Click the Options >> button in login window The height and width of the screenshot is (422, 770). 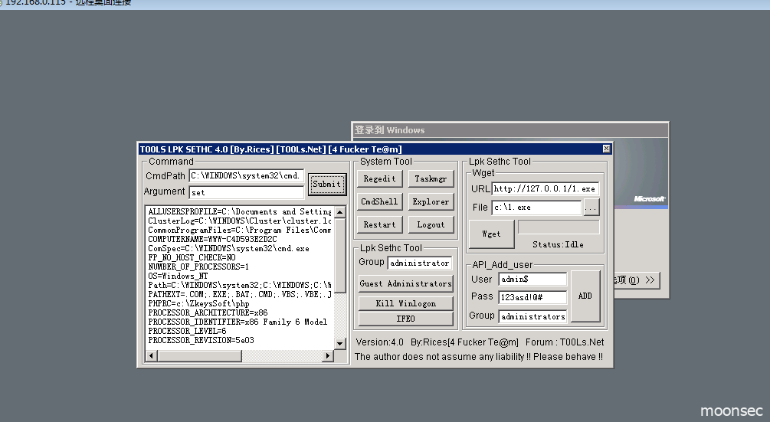(x=637, y=280)
